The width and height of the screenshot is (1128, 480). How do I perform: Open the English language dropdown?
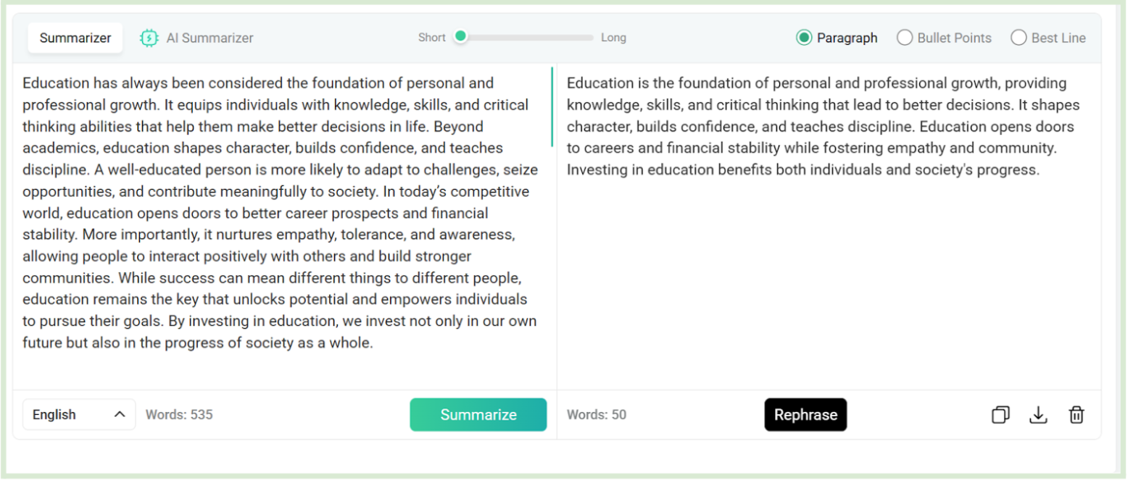click(78, 414)
